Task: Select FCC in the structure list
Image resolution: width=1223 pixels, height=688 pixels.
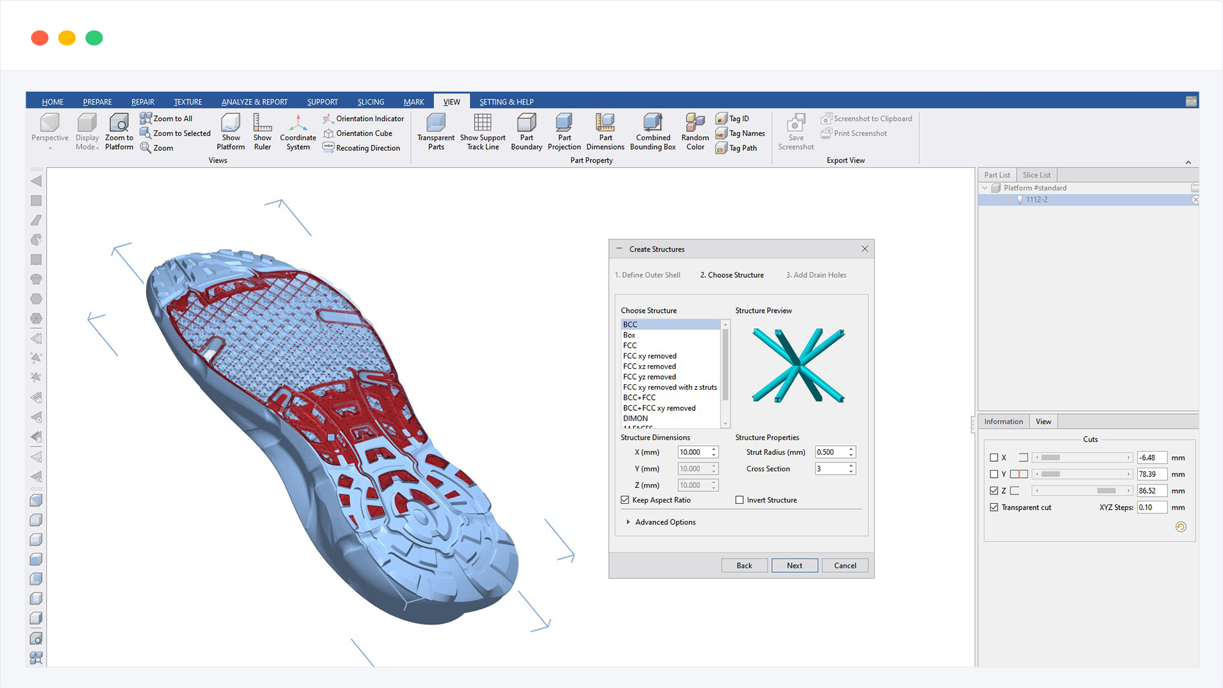Action: tap(671, 345)
